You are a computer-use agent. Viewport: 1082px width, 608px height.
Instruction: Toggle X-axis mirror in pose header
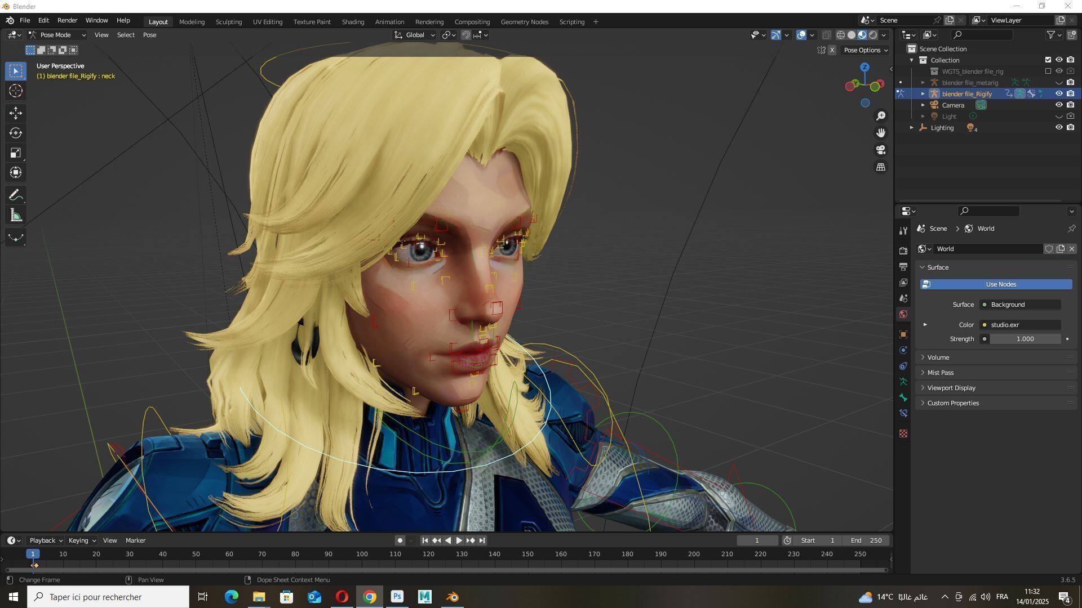click(x=832, y=50)
